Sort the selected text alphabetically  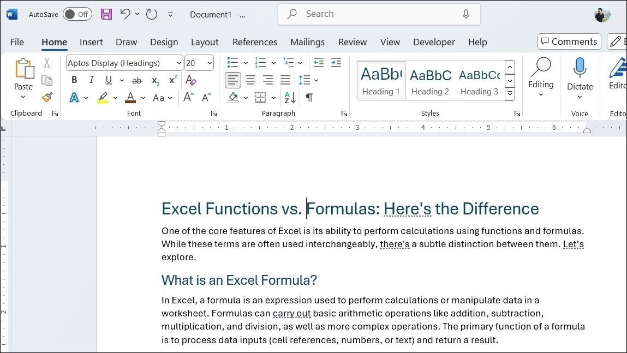pos(290,97)
